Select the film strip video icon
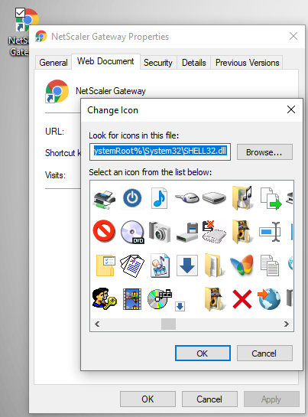 [x=132, y=299]
